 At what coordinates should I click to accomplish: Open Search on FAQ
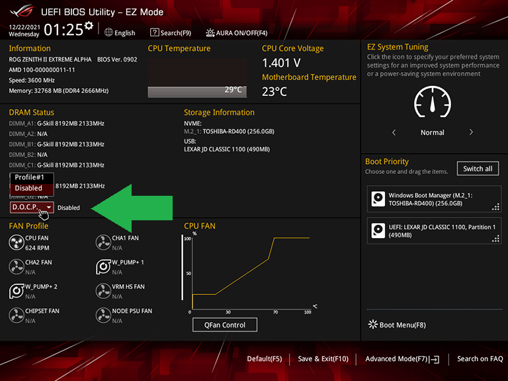[480, 359]
